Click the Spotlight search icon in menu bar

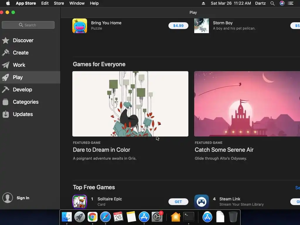pyautogui.click(x=272, y=3)
